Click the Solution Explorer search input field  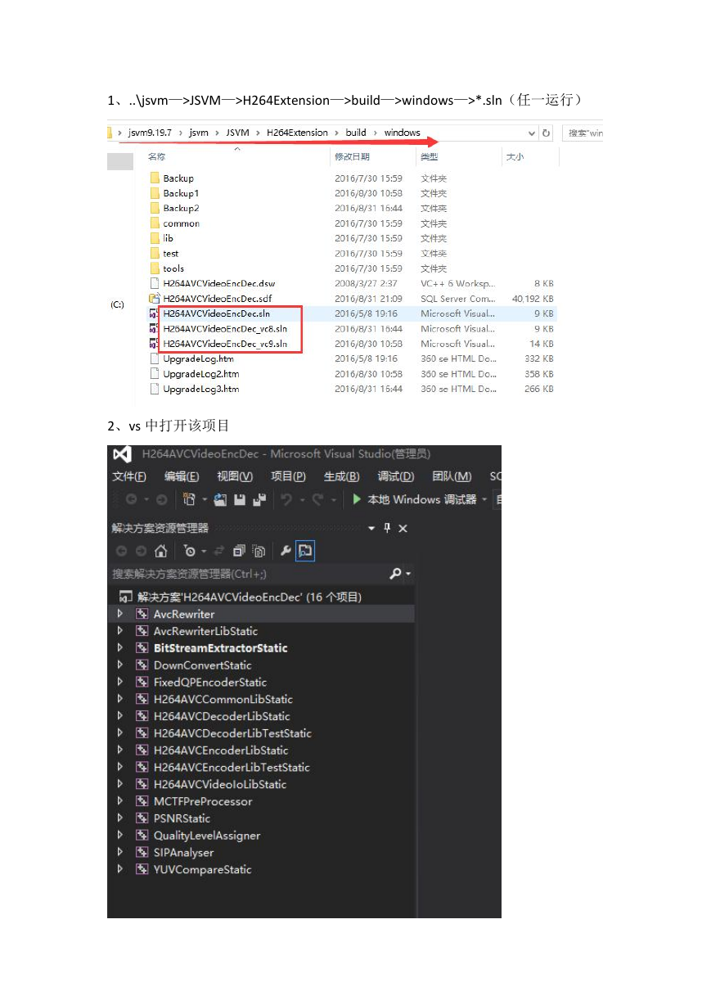tap(249, 574)
